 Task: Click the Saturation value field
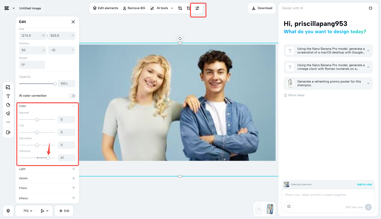pyautogui.click(x=66, y=145)
